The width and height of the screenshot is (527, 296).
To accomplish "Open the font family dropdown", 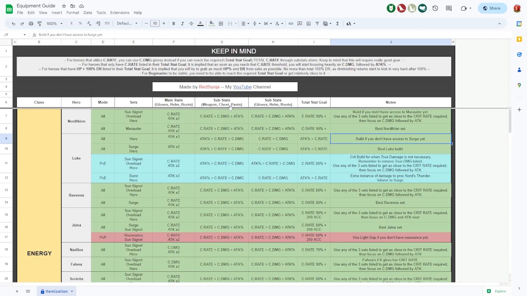I will click(x=127, y=24).
